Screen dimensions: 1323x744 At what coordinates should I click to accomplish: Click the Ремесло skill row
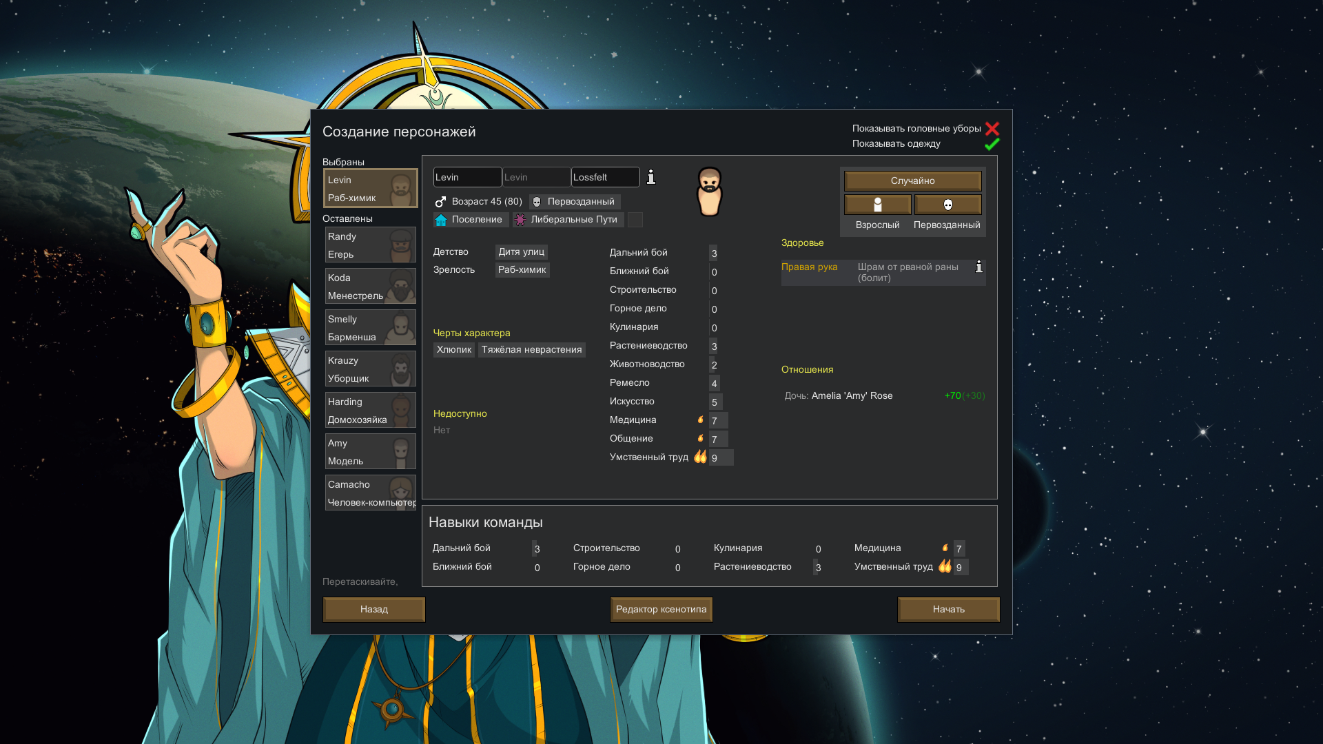click(664, 383)
